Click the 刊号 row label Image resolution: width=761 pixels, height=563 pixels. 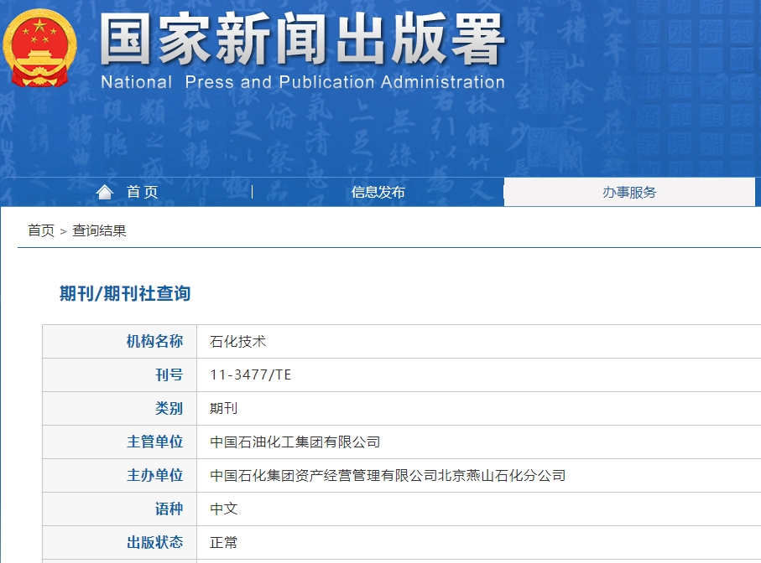pyautogui.click(x=169, y=375)
